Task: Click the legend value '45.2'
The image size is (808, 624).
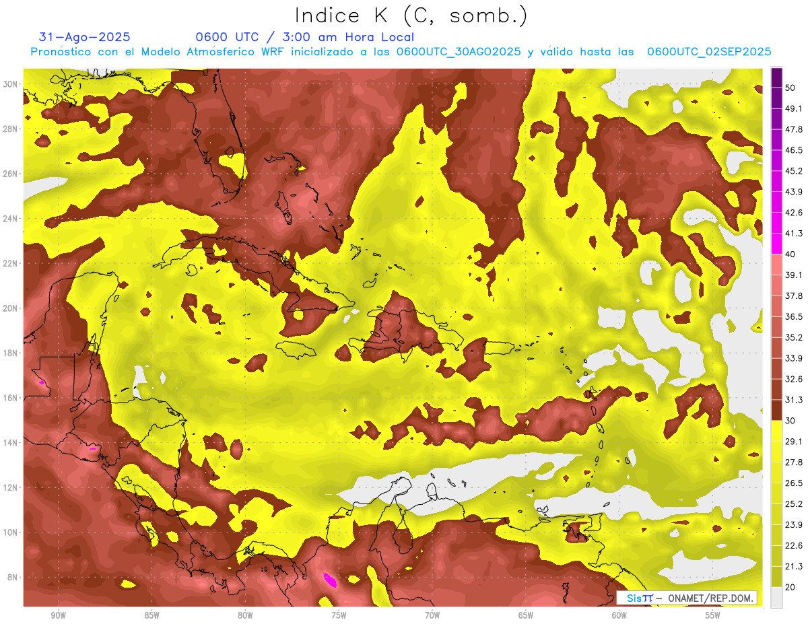Action: point(794,171)
